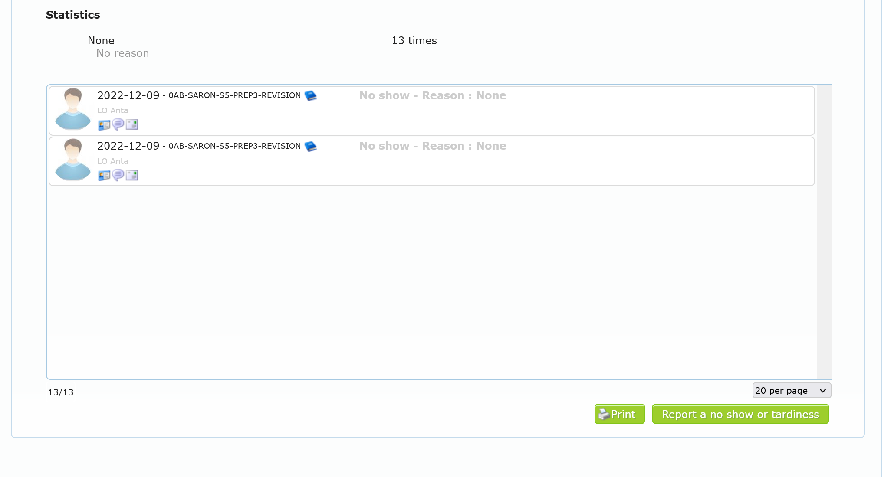Screen dimensions: 894x477
Task: Click chat bubble icon in first record
Action: (x=118, y=125)
